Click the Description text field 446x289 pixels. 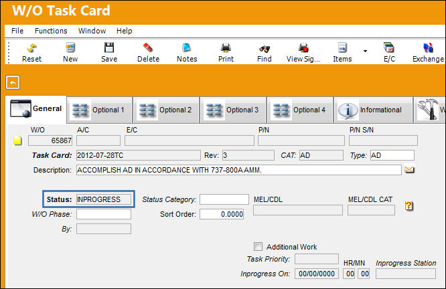click(x=239, y=170)
